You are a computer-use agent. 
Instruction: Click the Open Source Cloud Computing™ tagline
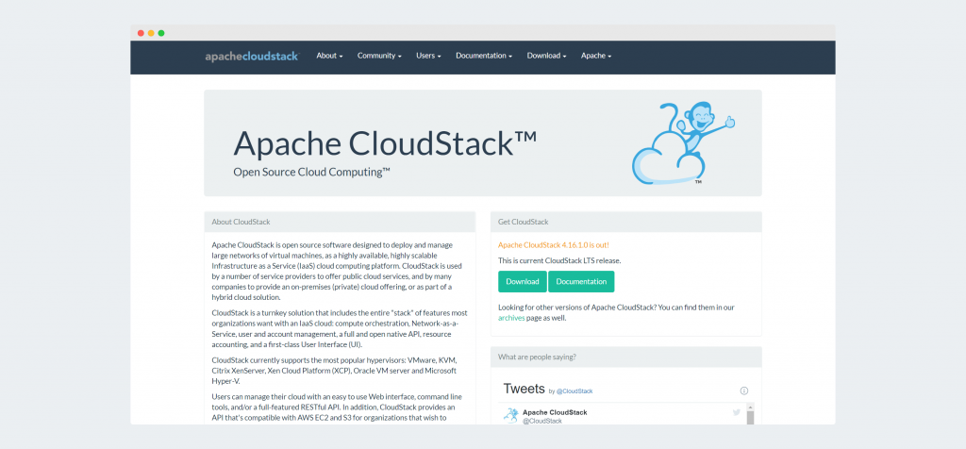pos(311,172)
